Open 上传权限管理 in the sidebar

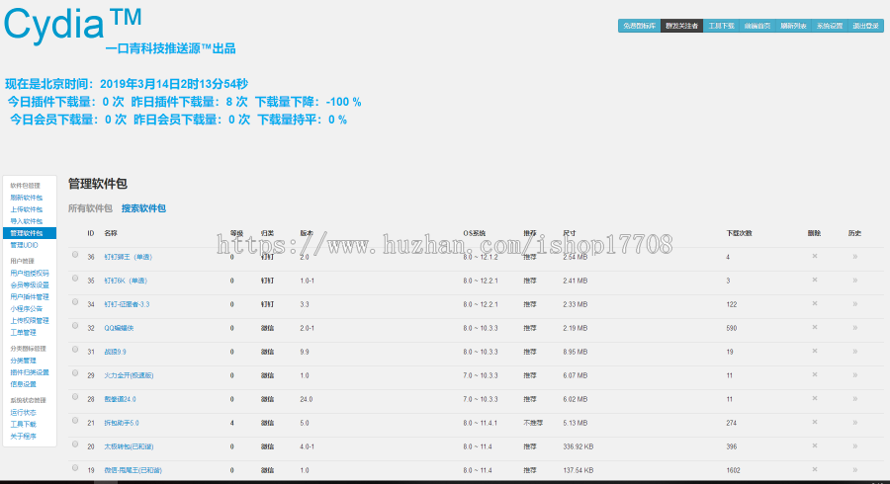coord(30,321)
